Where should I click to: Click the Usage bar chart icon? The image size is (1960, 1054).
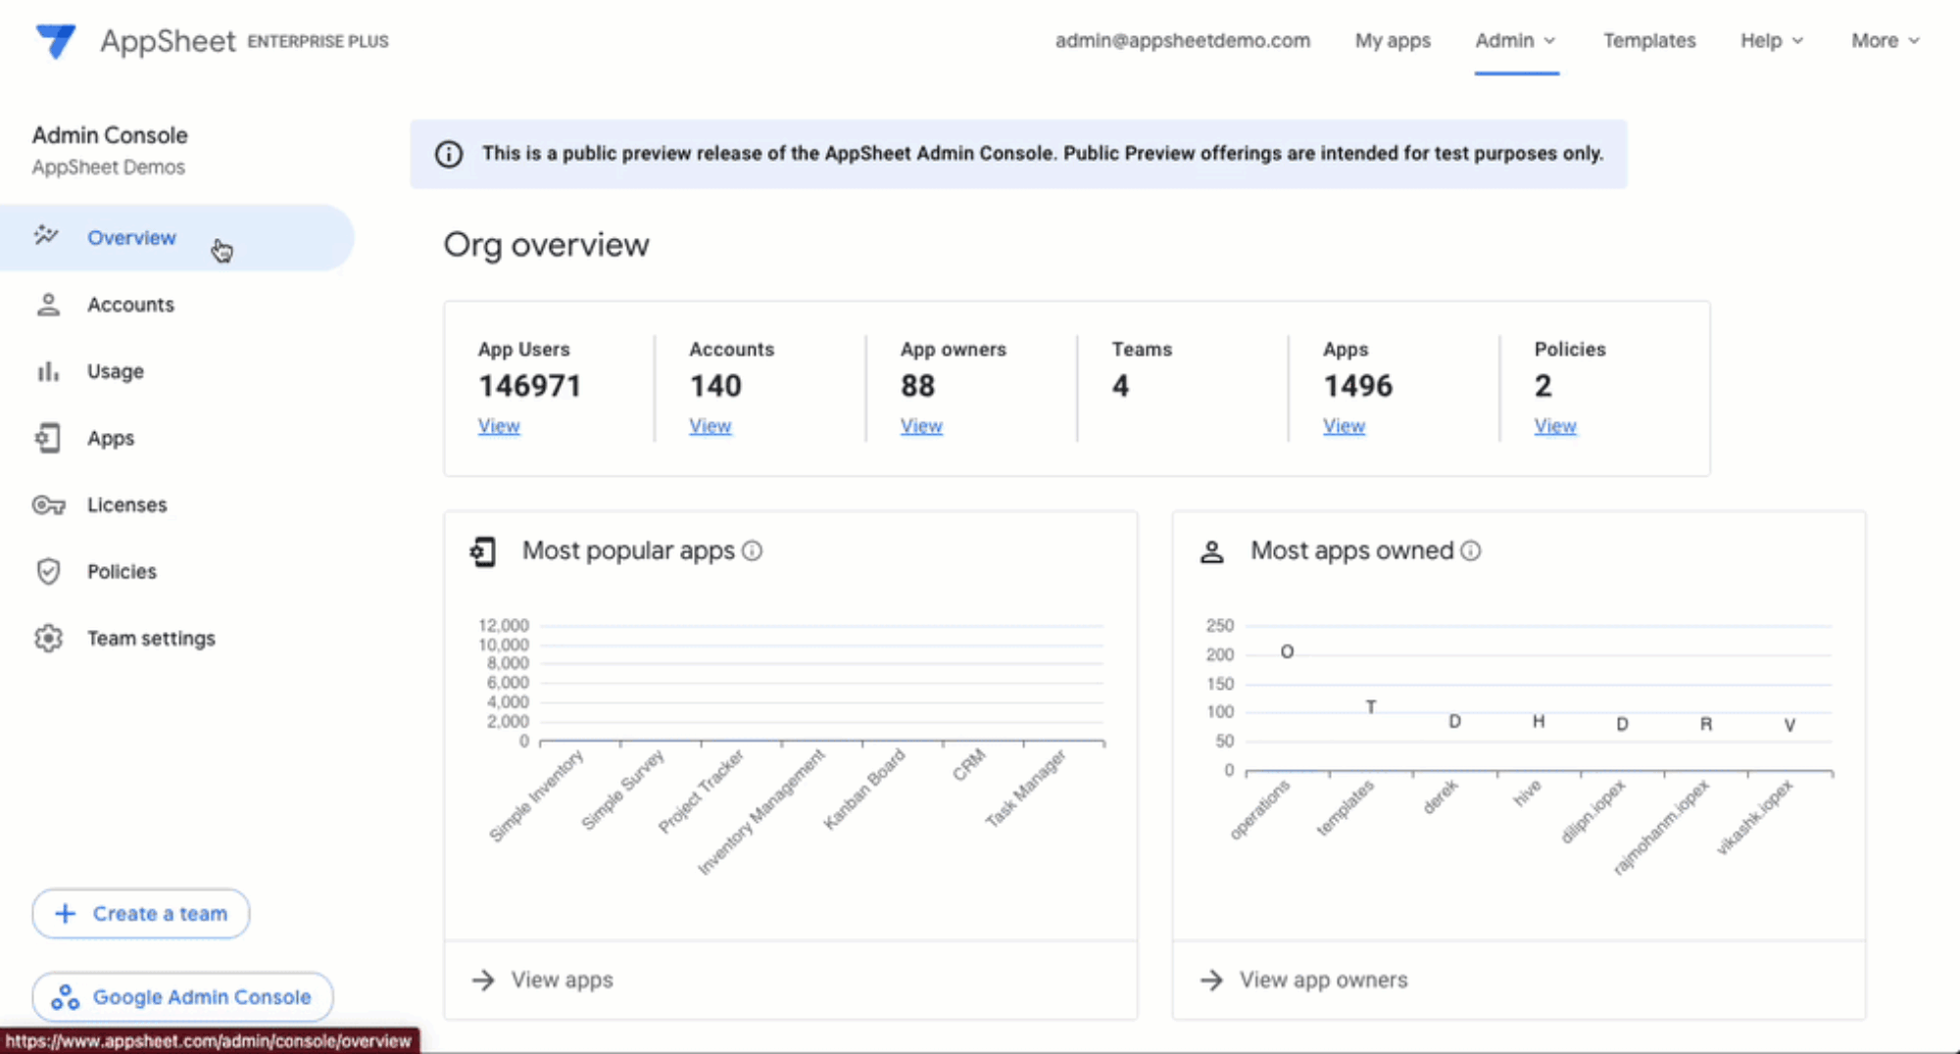pos(48,371)
